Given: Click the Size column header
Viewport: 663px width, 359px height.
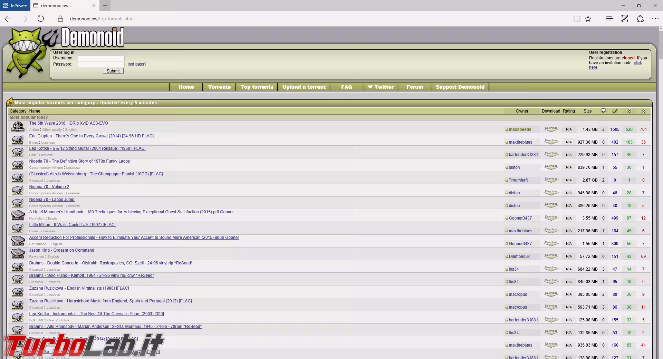Looking at the screenshot, I should (587, 111).
